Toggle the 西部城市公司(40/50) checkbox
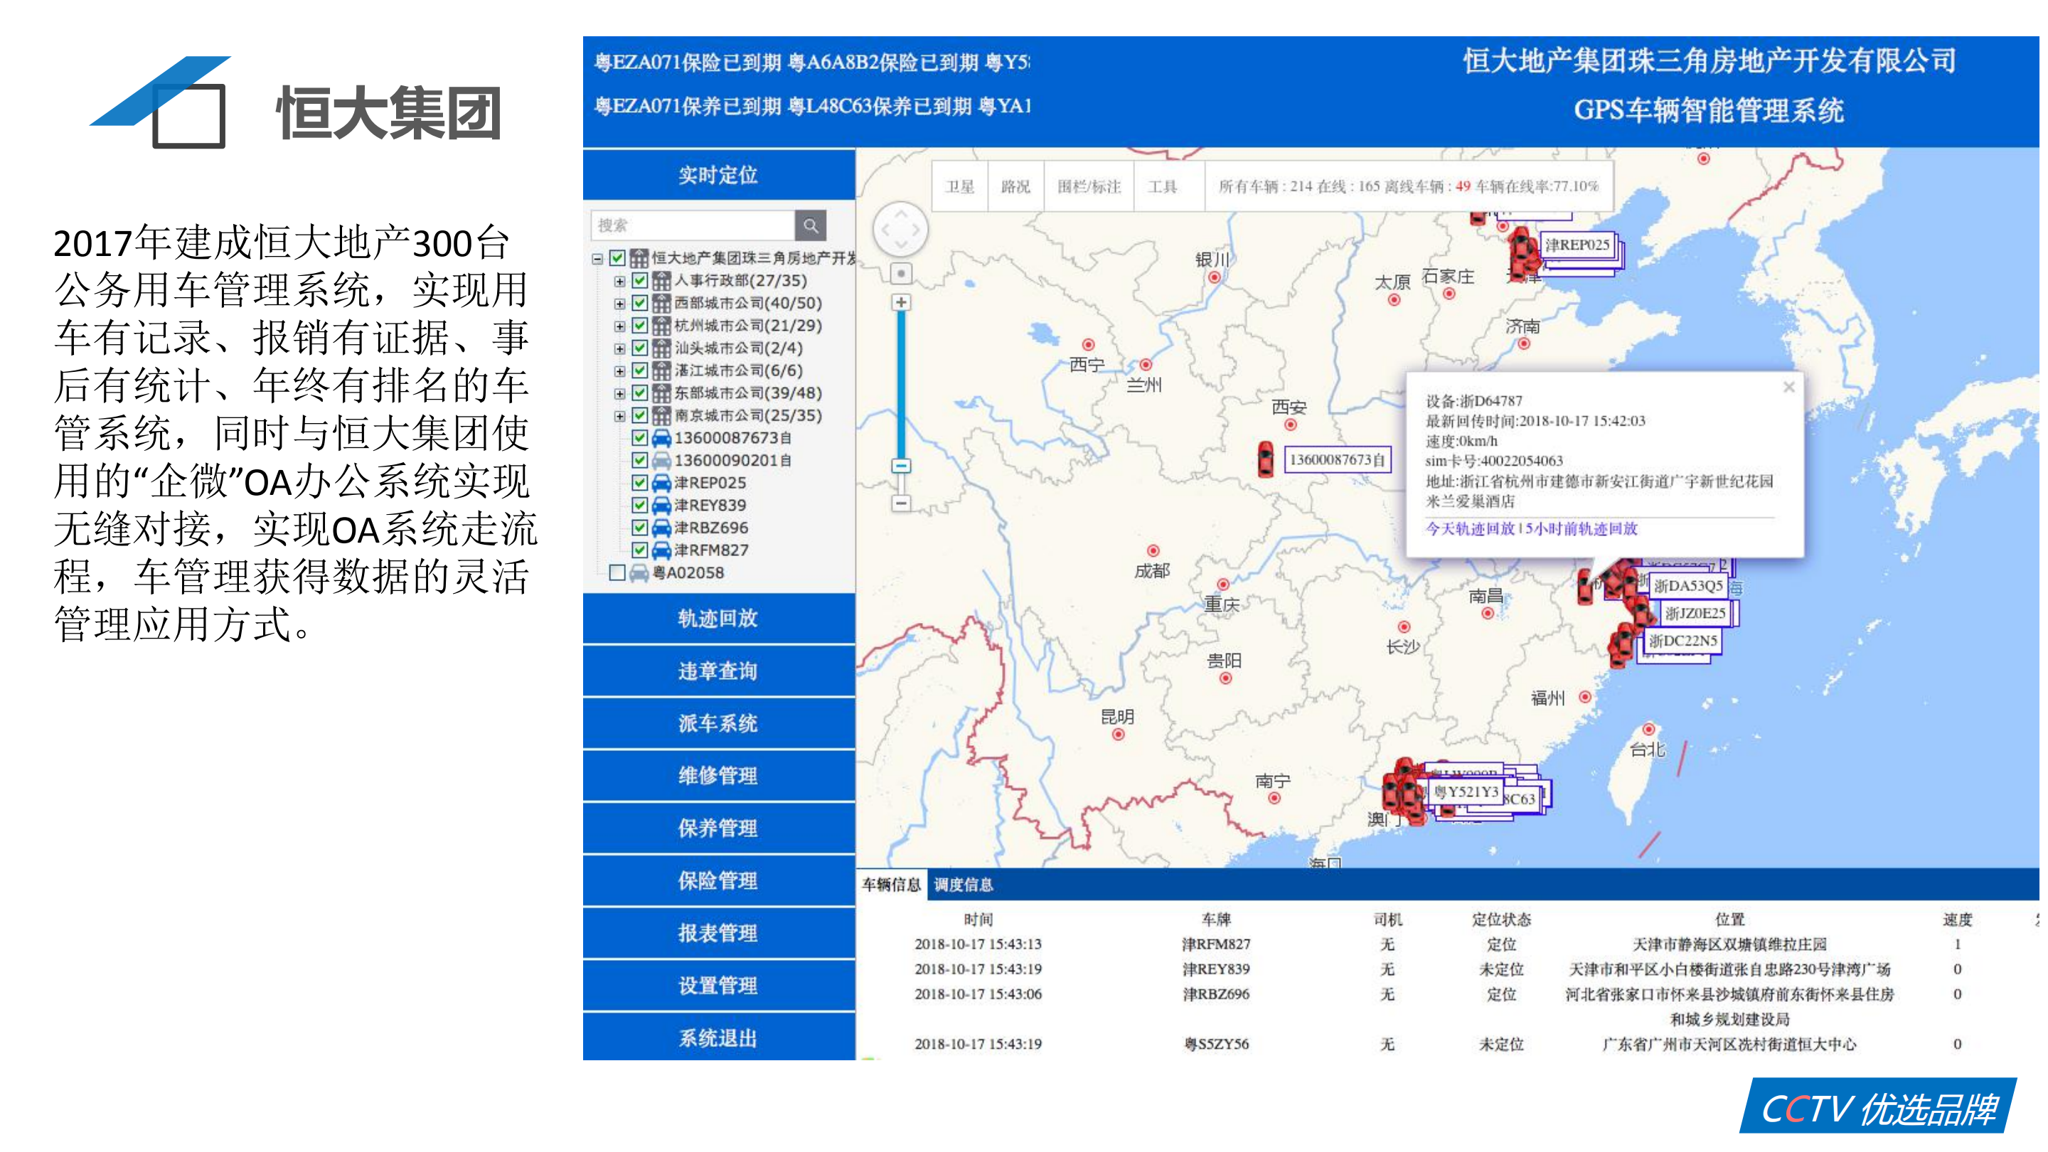Viewport: 2048px width, 1152px height. (639, 303)
